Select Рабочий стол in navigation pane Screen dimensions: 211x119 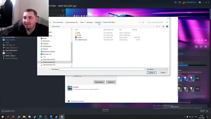[x=47, y=54]
